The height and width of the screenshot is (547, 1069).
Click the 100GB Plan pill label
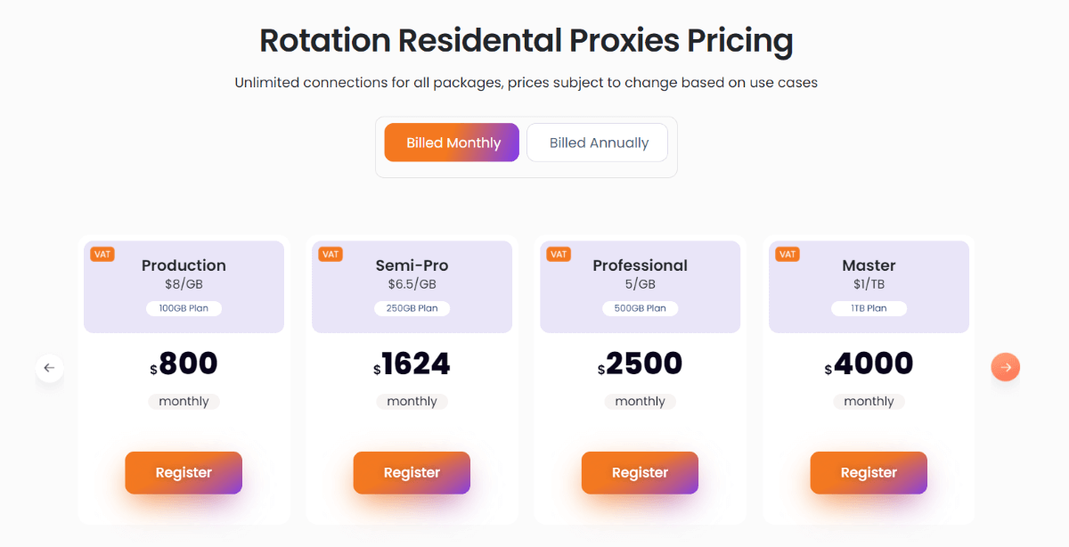pyautogui.click(x=184, y=308)
